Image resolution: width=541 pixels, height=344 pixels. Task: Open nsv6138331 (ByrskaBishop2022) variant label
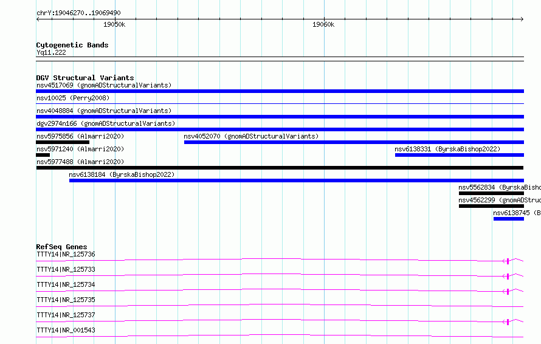pos(447,149)
